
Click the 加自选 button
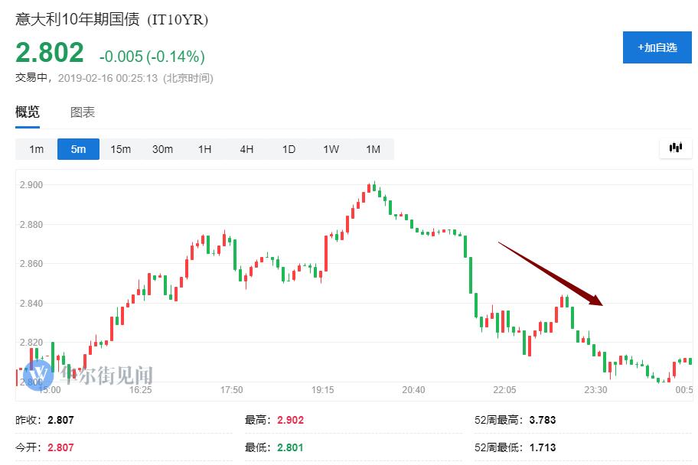657,47
